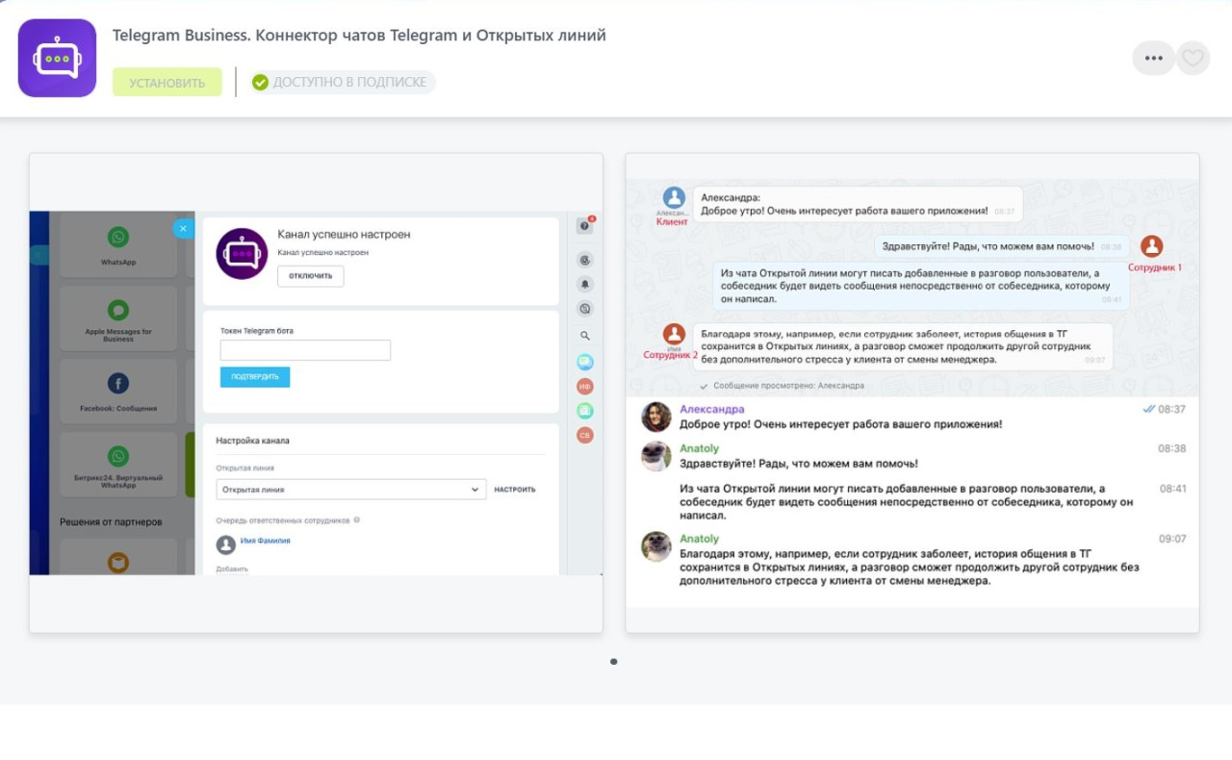Image resolution: width=1232 pixels, height=760 pixels.
Task: Open the three-dots more options menu
Action: pyautogui.click(x=1153, y=59)
